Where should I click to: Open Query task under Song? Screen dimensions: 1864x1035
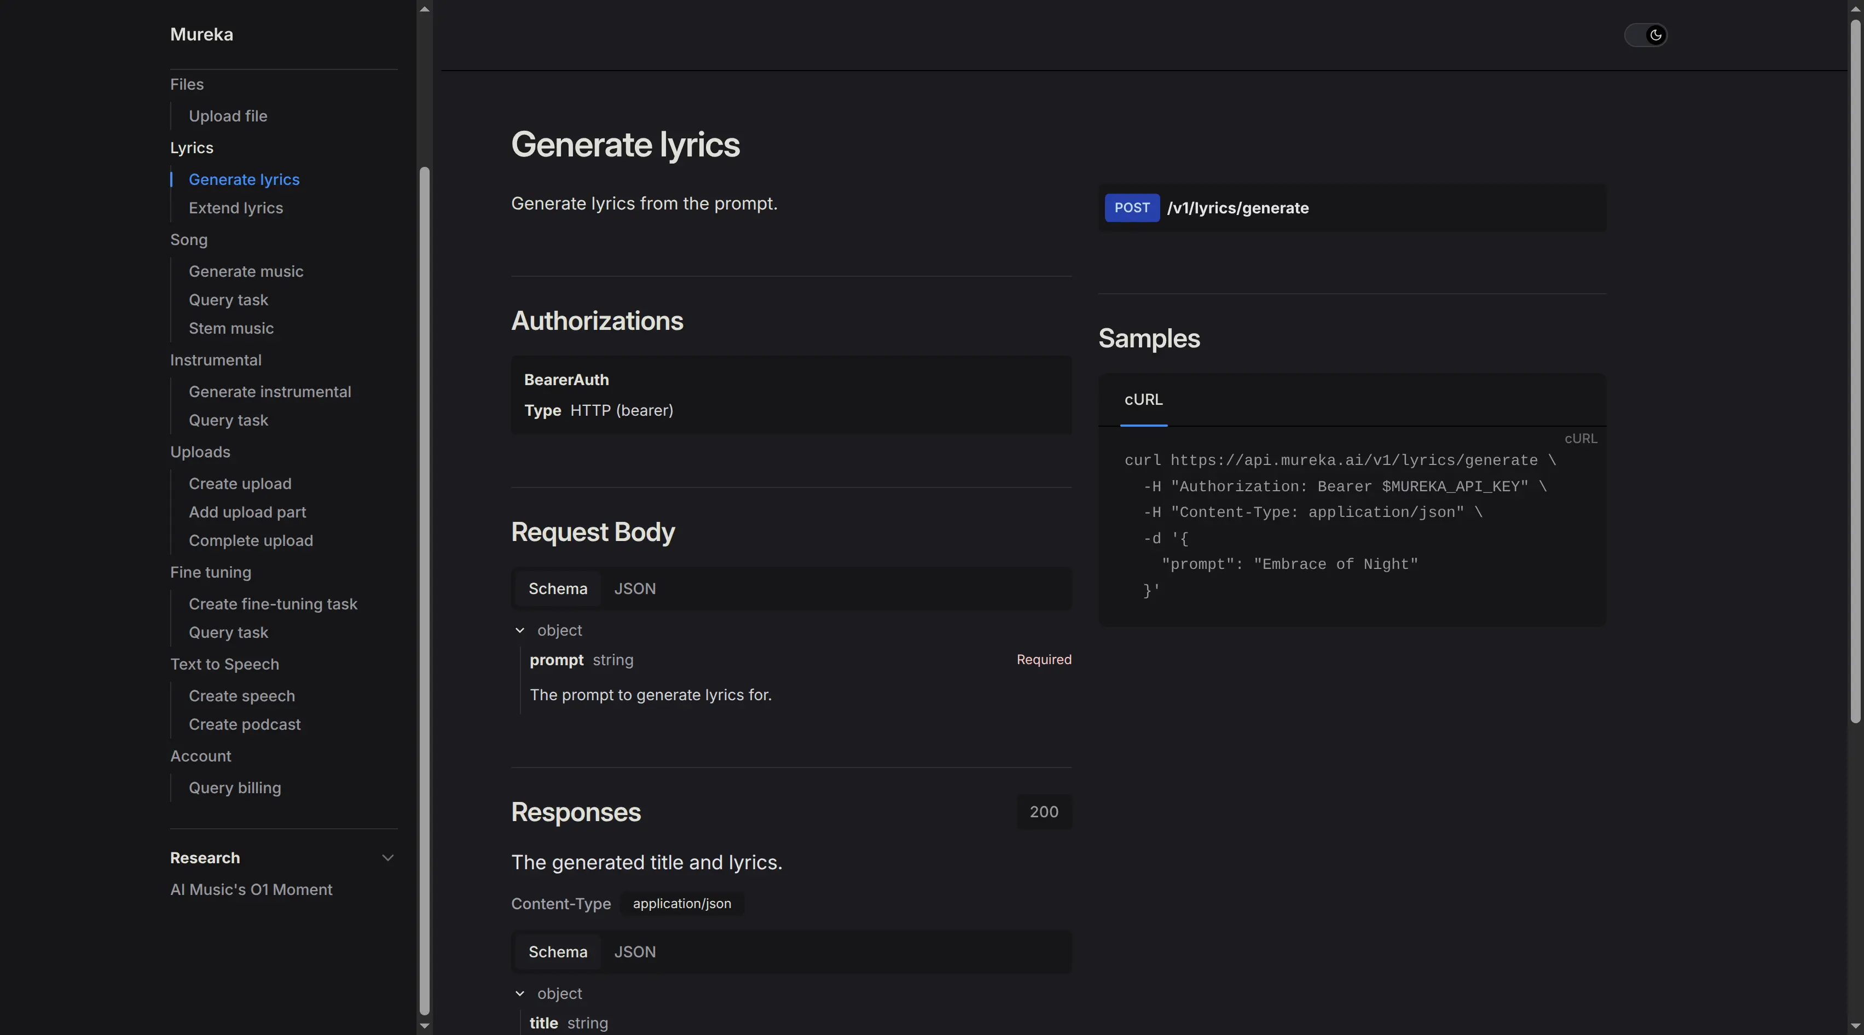point(229,299)
